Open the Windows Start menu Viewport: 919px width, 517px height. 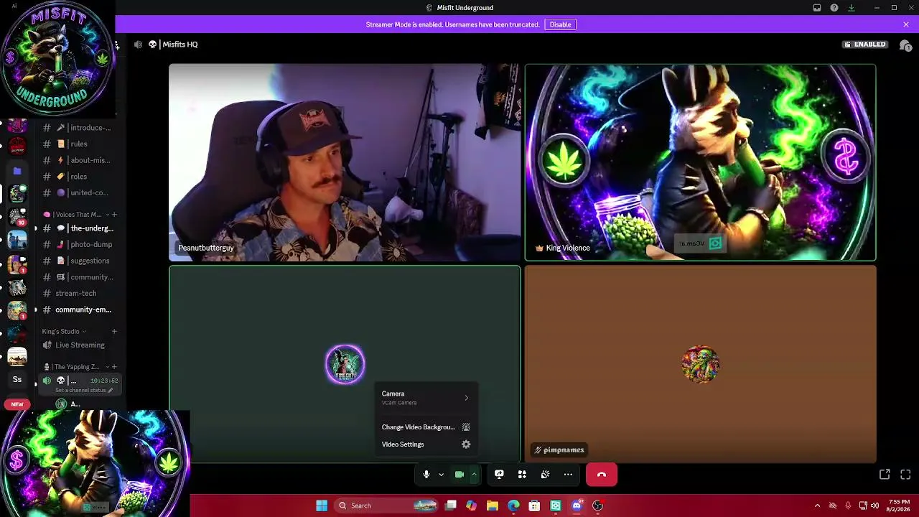tap(322, 506)
